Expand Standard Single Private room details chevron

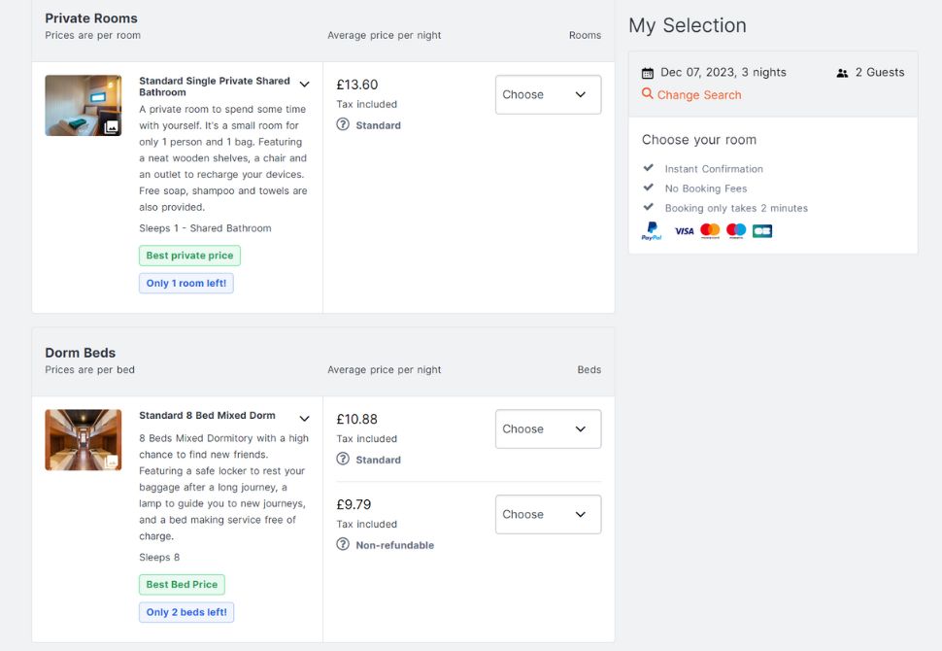click(x=304, y=85)
